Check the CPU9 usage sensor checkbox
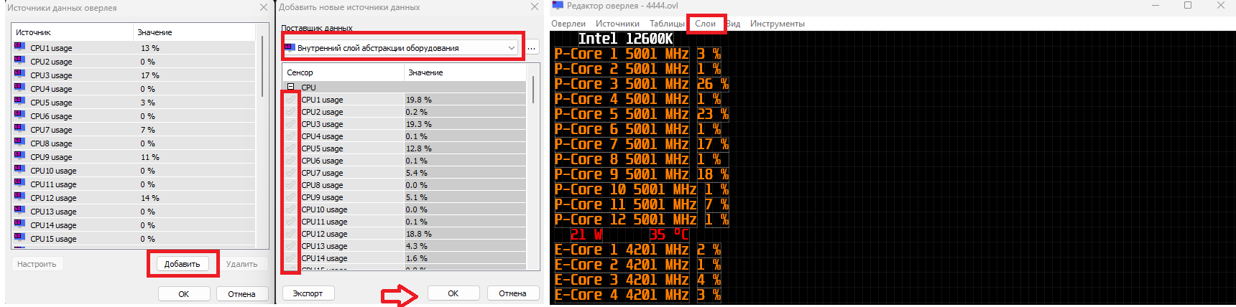 click(x=291, y=197)
